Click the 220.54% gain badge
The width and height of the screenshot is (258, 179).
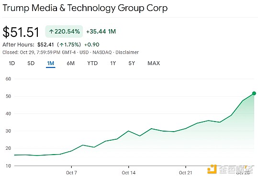(x=64, y=32)
